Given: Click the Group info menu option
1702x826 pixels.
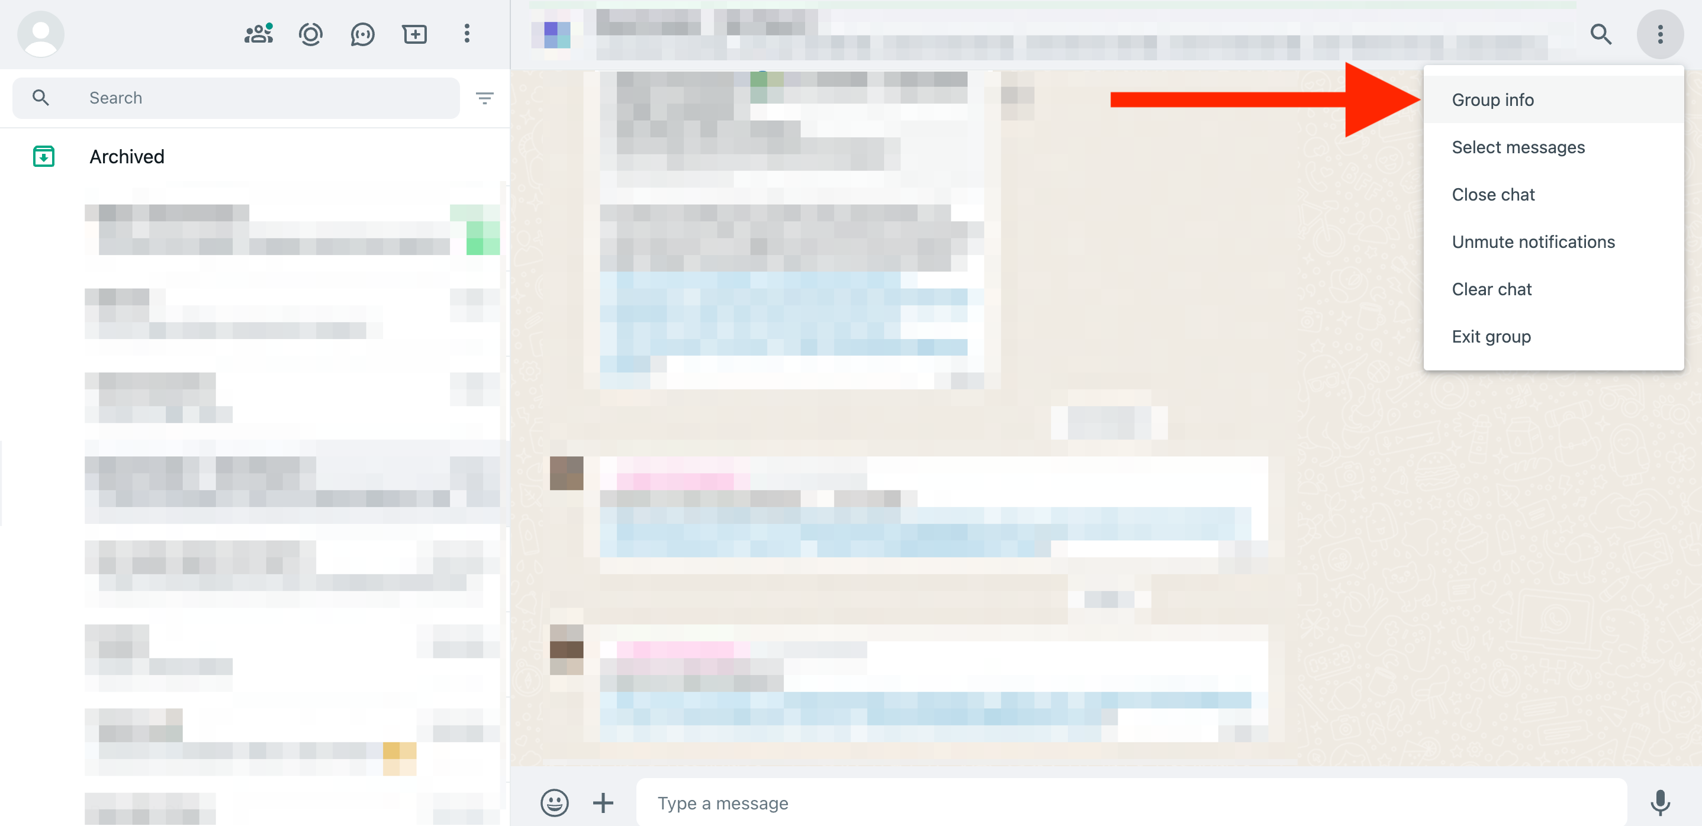Looking at the screenshot, I should (1492, 99).
